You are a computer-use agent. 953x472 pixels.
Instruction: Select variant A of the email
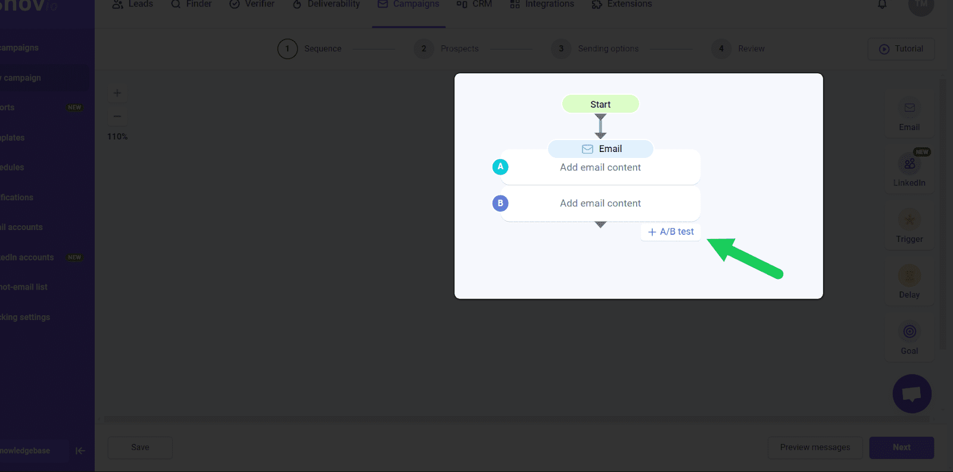[500, 167]
